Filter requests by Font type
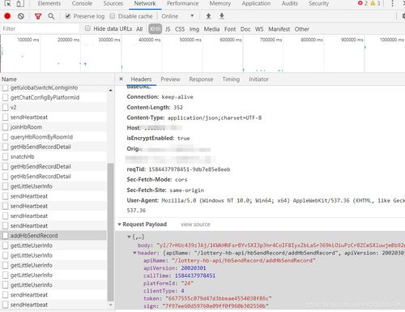 tap(230, 29)
